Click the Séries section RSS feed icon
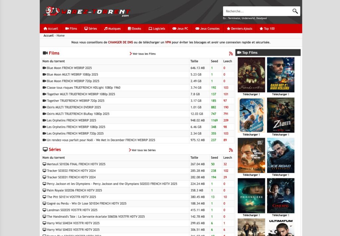 pyautogui.click(x=231, y=150)
